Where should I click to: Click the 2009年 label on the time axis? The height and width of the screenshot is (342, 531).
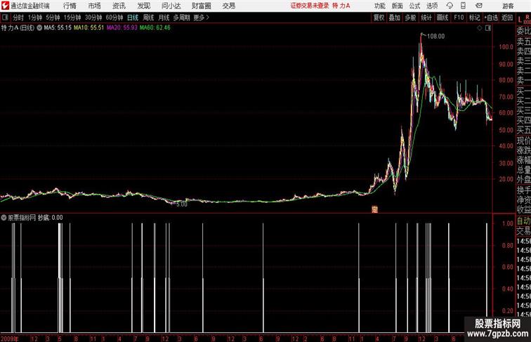tap(10, 338)
